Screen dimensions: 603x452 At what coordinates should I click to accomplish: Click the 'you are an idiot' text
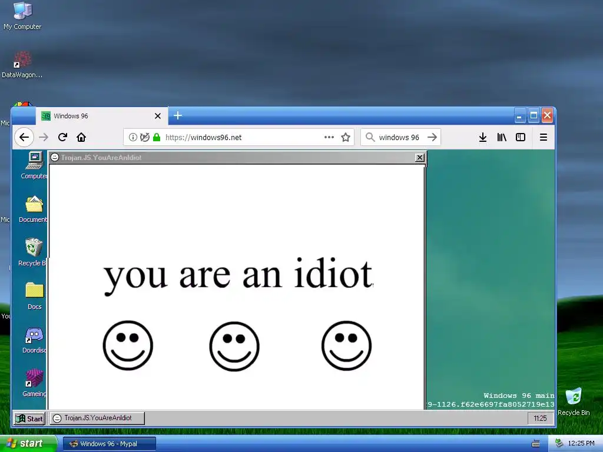click(238, 275)
